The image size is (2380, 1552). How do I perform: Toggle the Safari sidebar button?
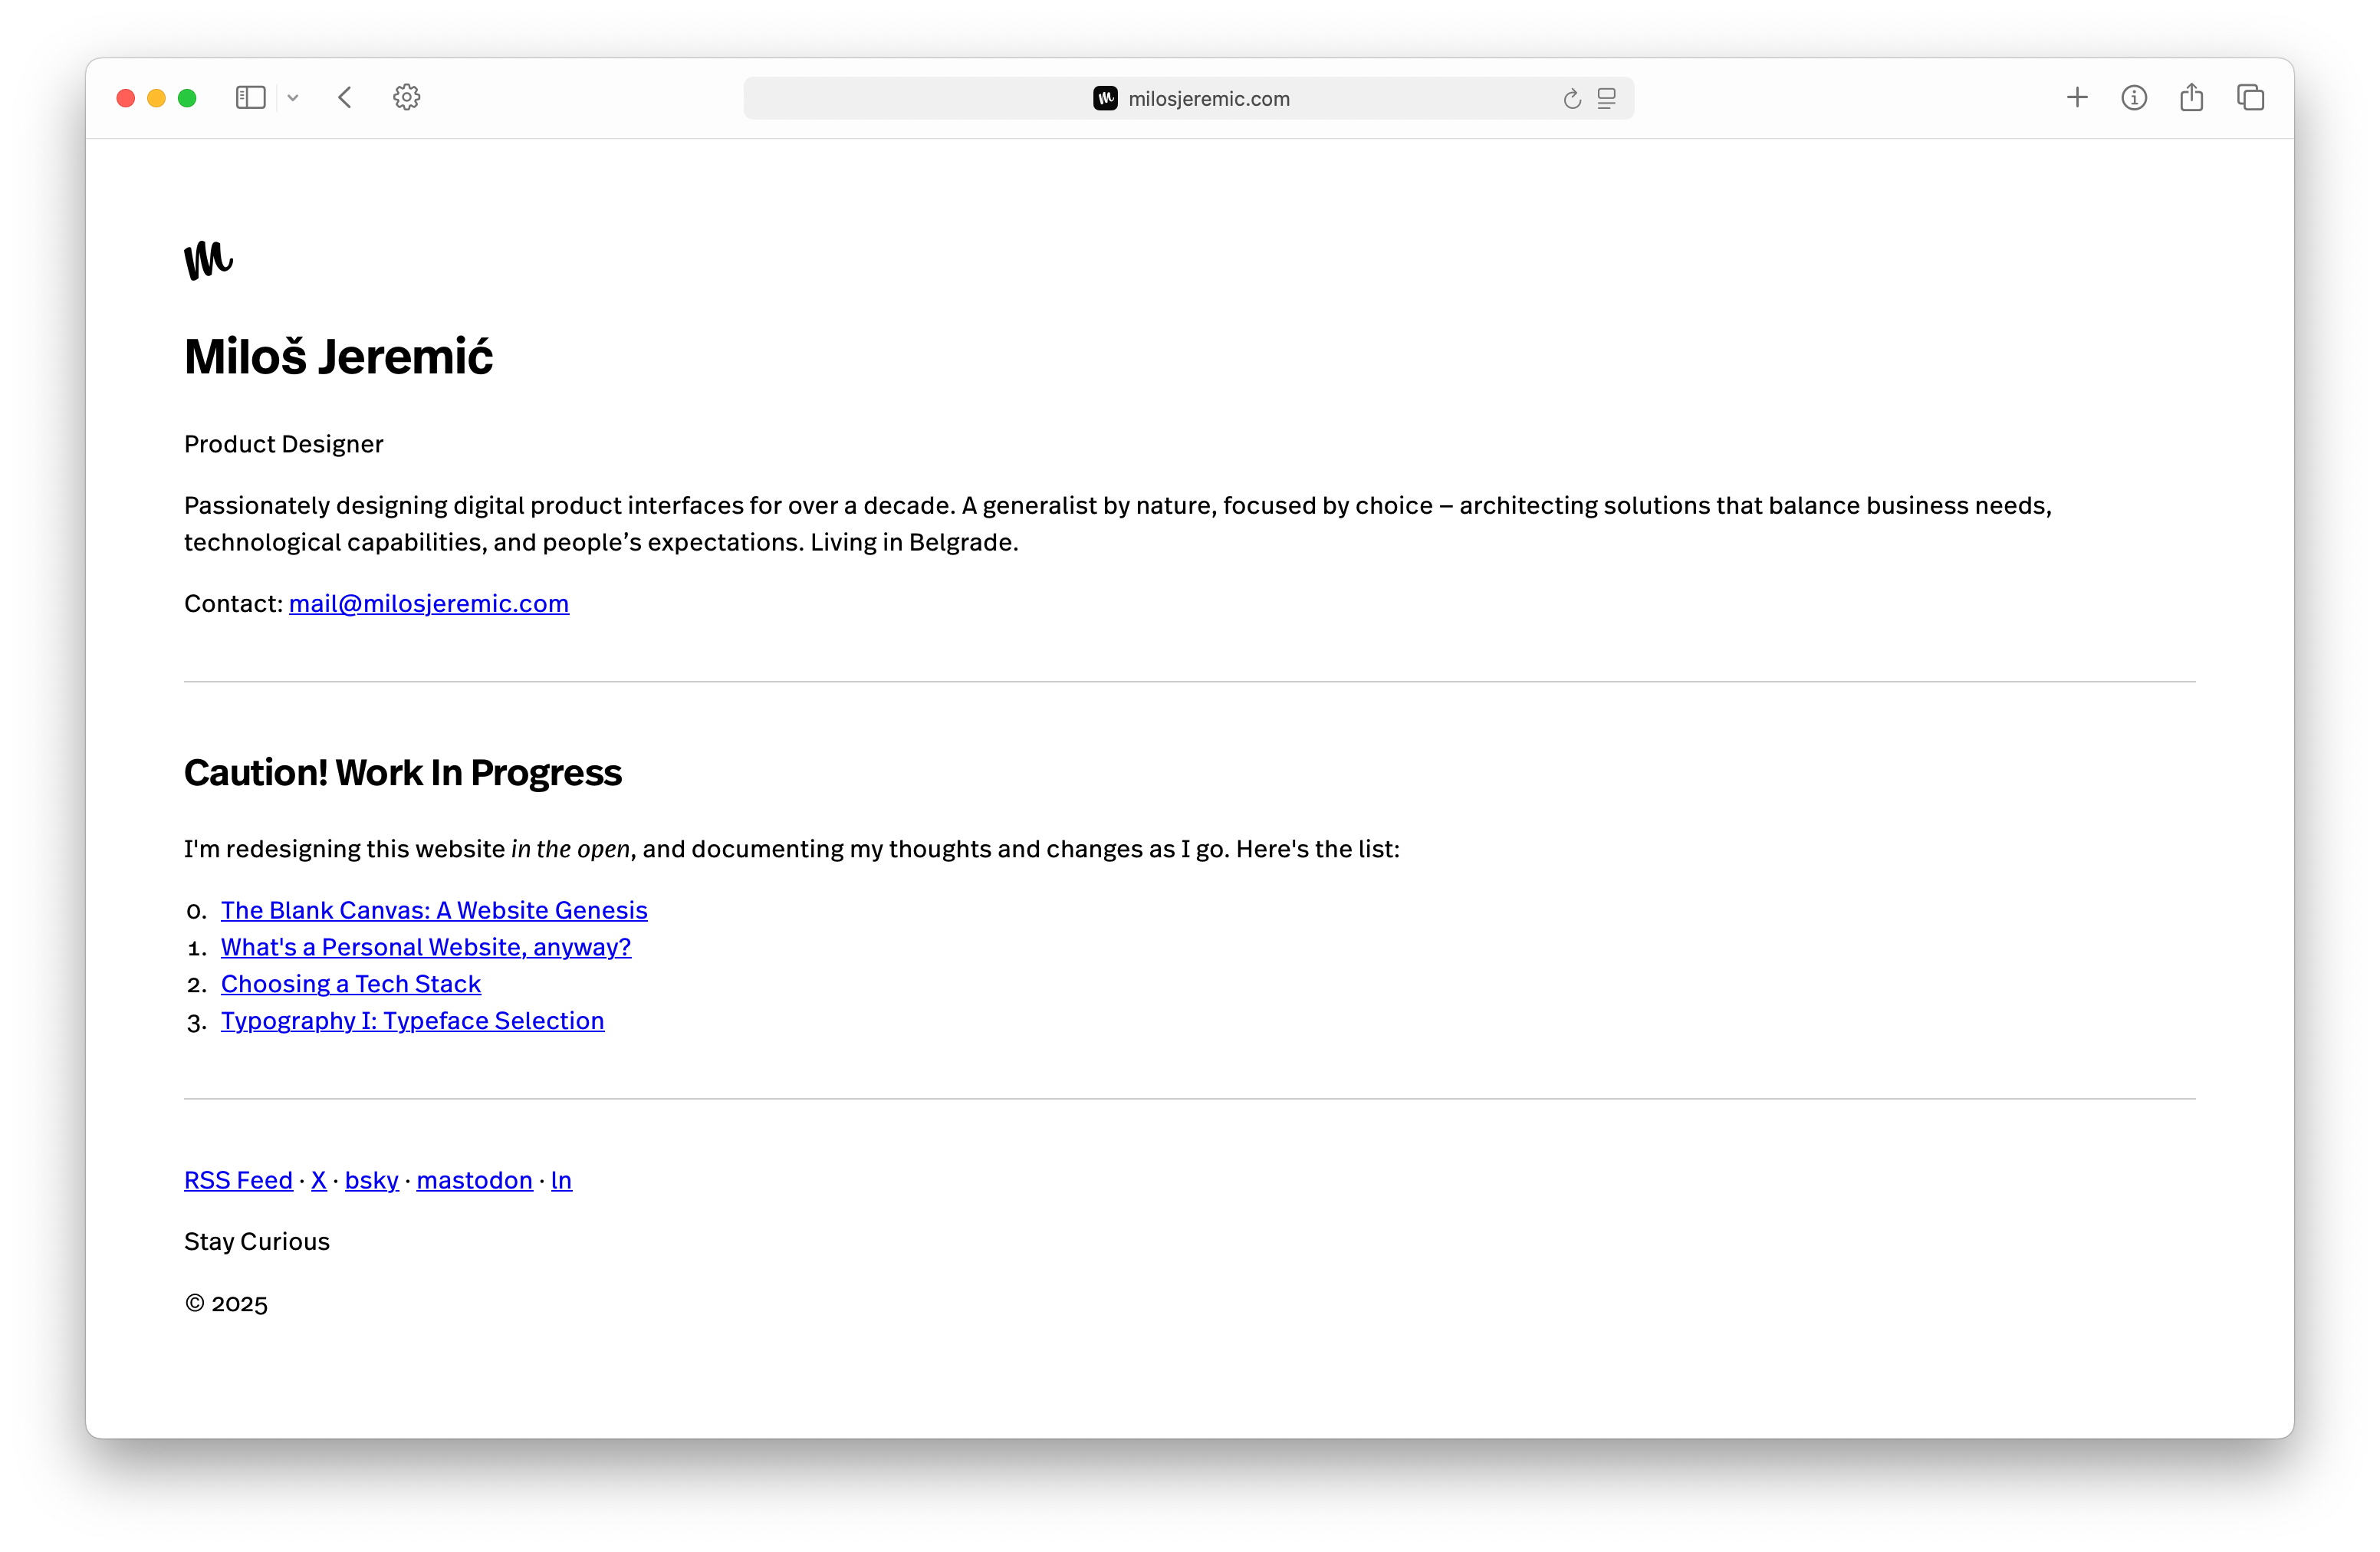pyautogui.click(x=250, y=98)
